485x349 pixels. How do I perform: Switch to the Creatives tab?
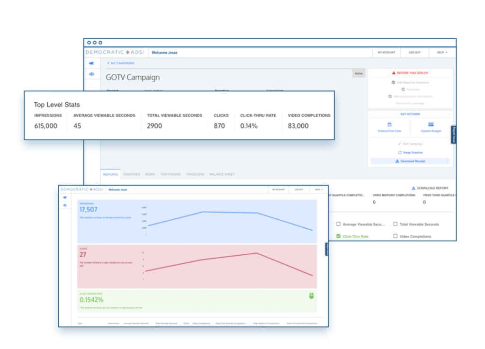(132, 174)
